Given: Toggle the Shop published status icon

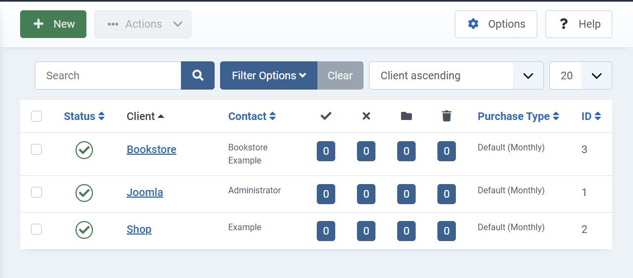Looking at the screenshot, I should 84,230.
